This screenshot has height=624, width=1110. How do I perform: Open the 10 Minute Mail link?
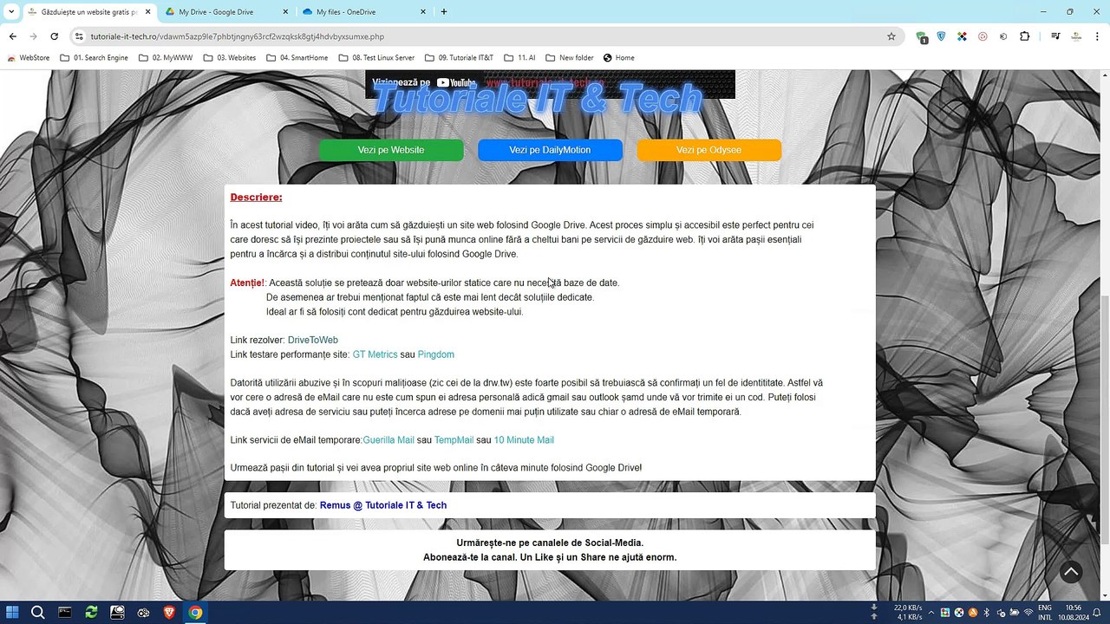(x=524, y=440)
